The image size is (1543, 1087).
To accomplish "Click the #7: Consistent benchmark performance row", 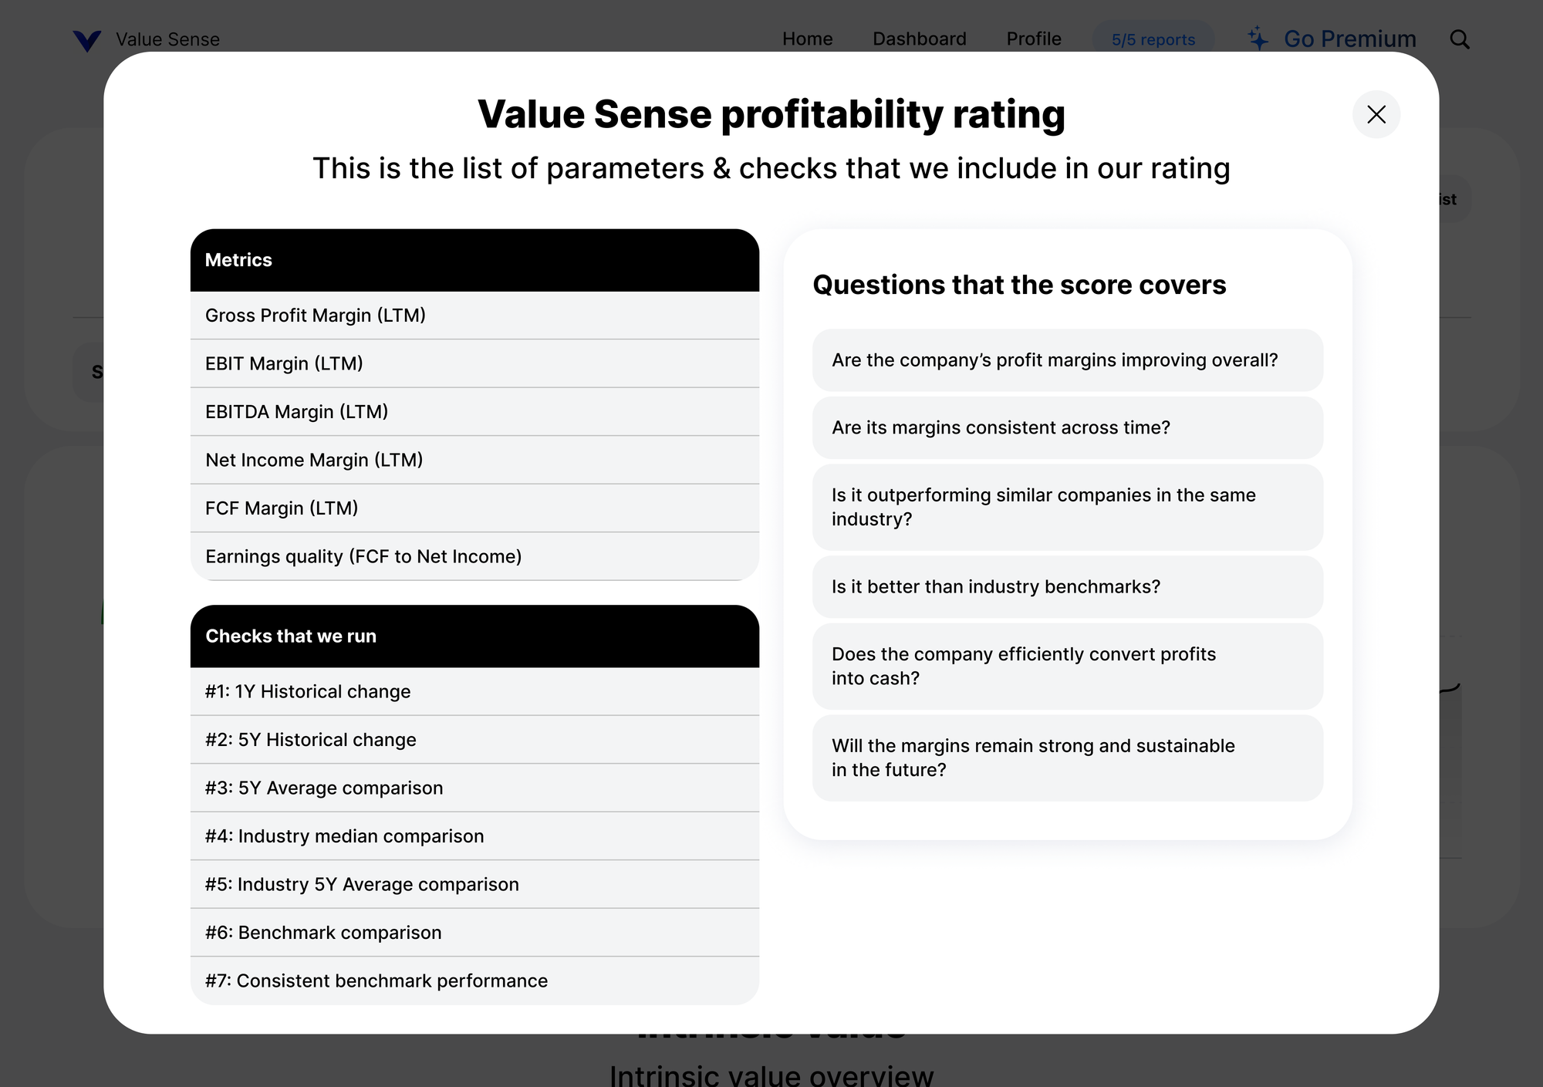I will [x=474, y=981].
